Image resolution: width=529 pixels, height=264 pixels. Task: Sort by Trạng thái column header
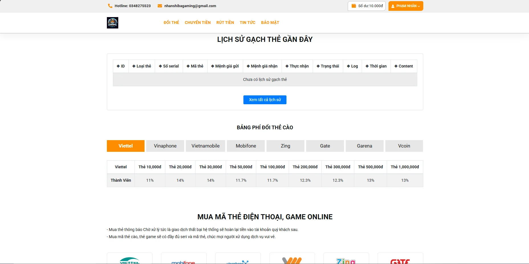[328, 66]
